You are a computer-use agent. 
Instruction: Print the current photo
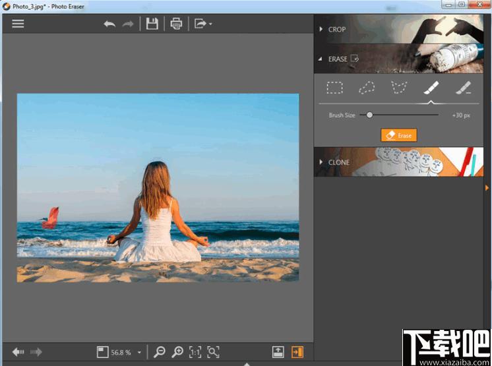[x=176, y=24]
